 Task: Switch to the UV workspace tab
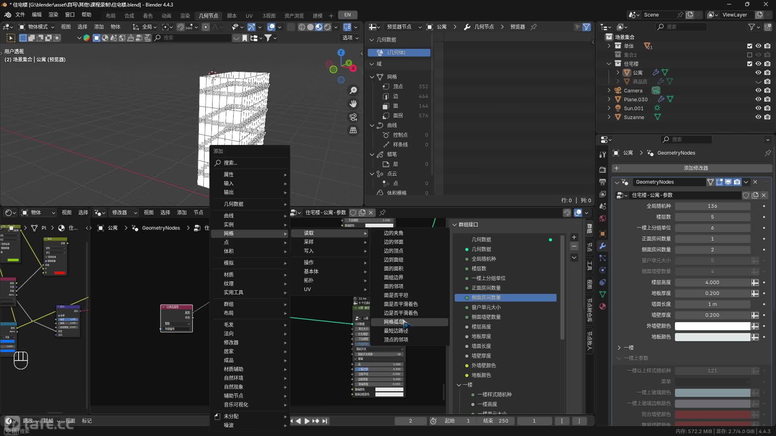[249, 15]
